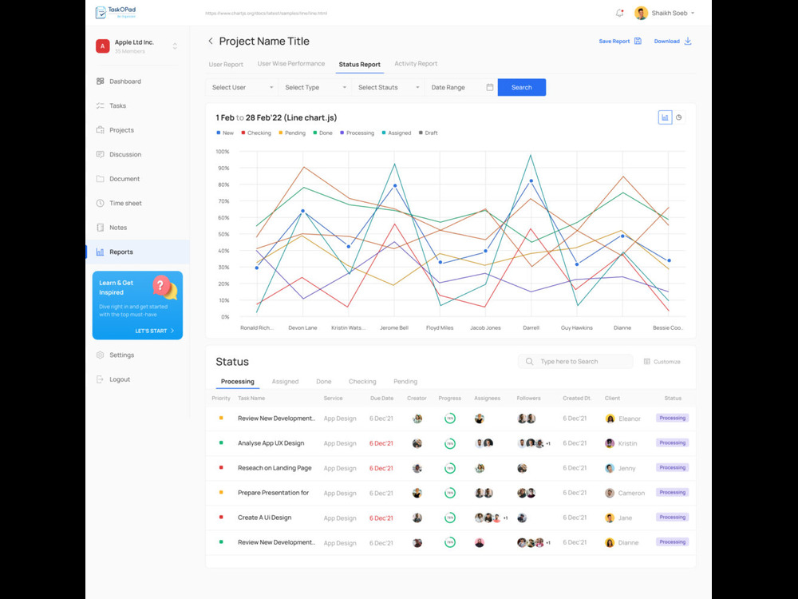Click the red Apple Ltd Inc. badge
Screen dimensions: 798x599
click(x=102, y=46)
